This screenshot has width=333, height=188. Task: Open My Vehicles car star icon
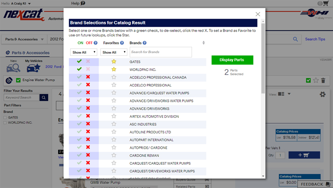pos(34,68)
